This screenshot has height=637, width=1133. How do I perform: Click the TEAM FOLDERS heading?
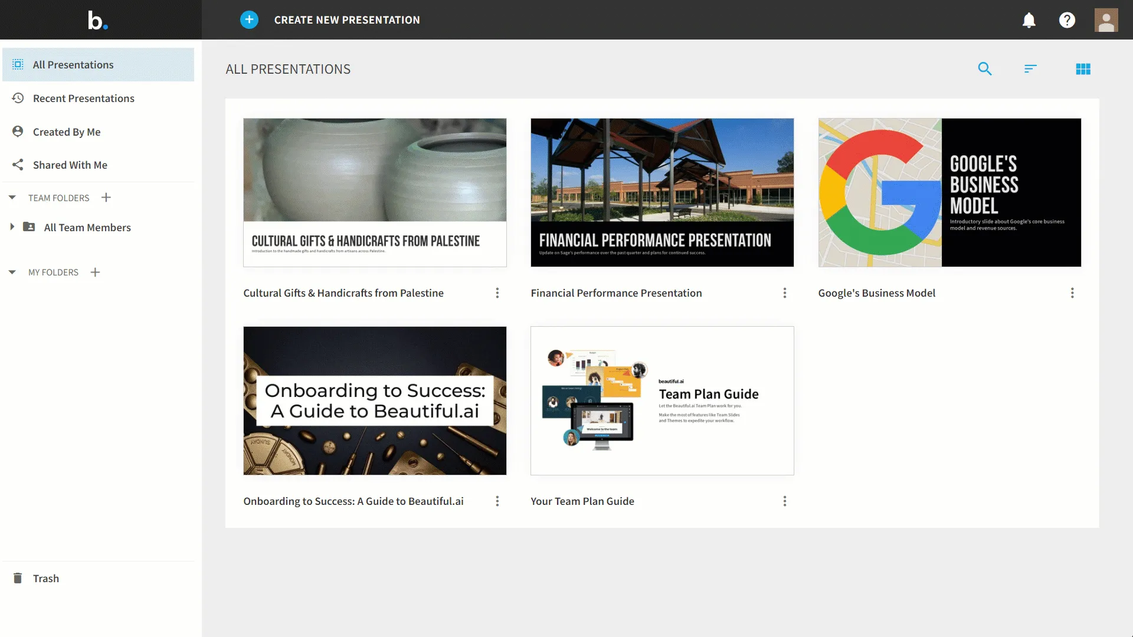click(59, 198)
